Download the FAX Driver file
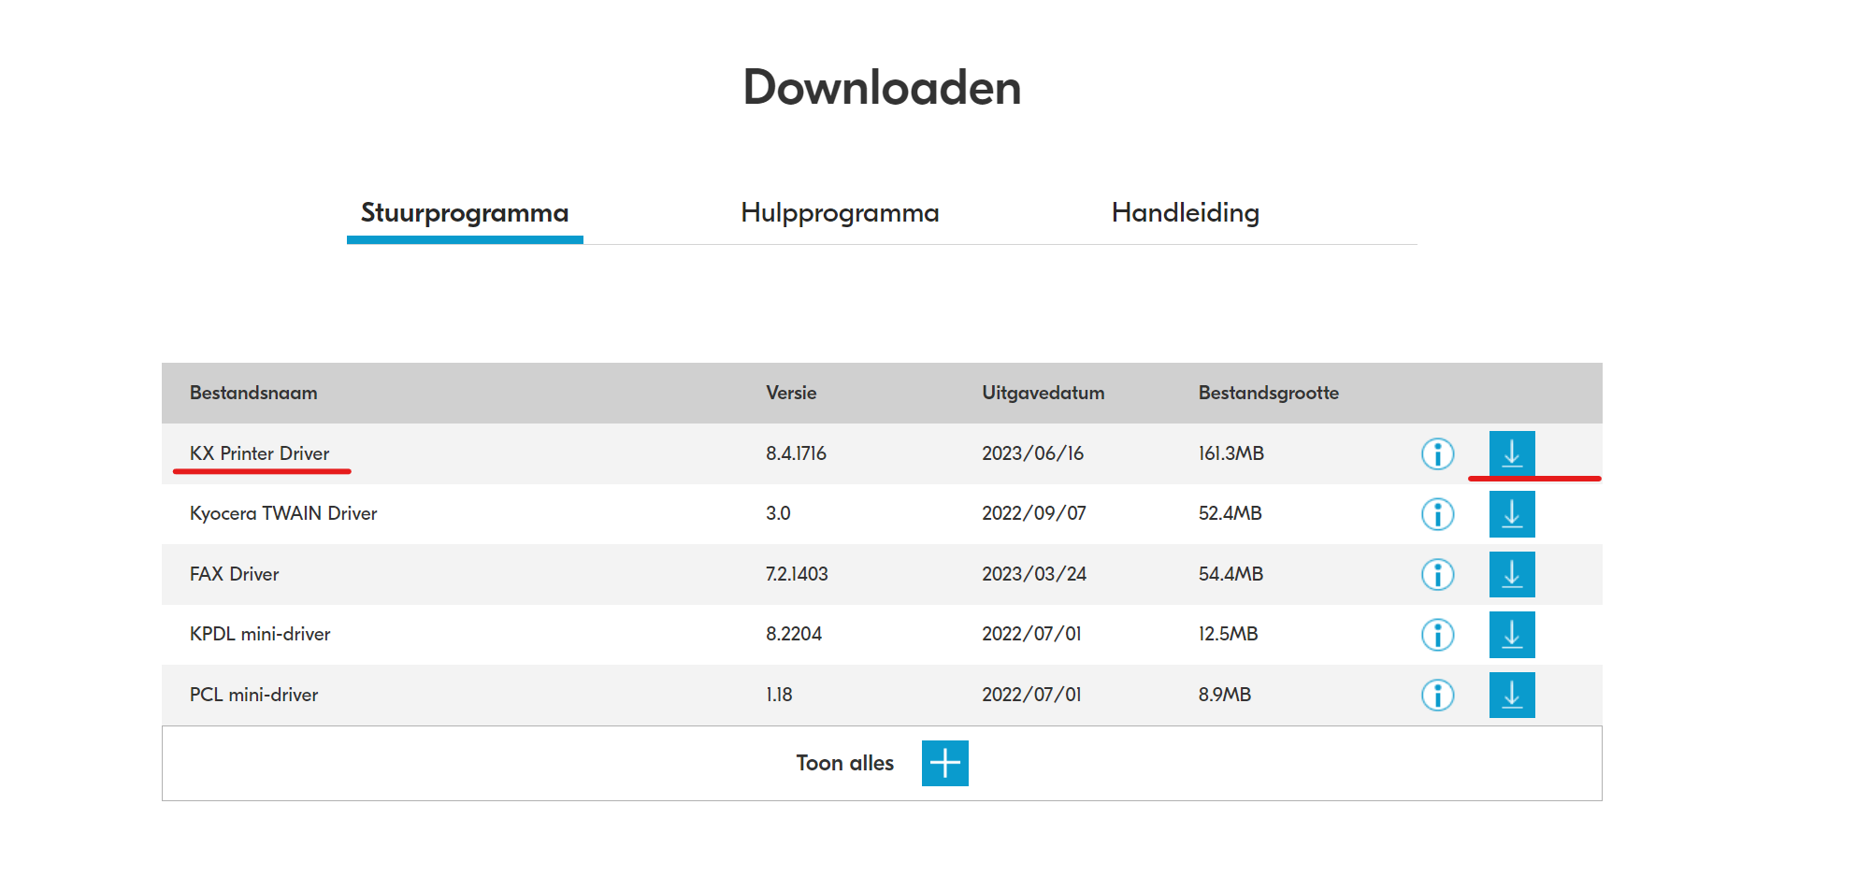This screenshot has width=1871, height=876. pos(1512,574)
